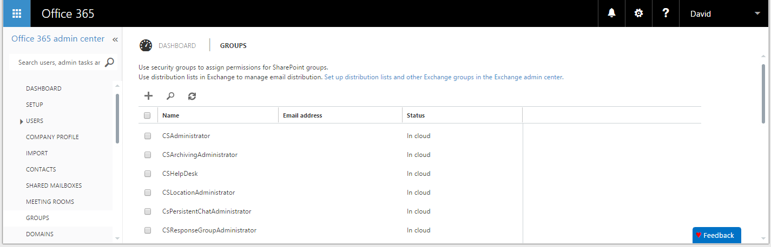
Task: Click the search magnifier in the sidebar
Action: click(109, 62)
